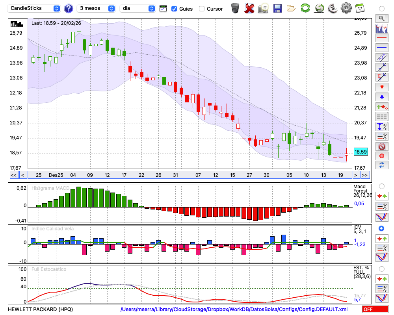Expand the dia interval dropdown
The width and height of the screenshot is (394, 315).
[138, 8]
